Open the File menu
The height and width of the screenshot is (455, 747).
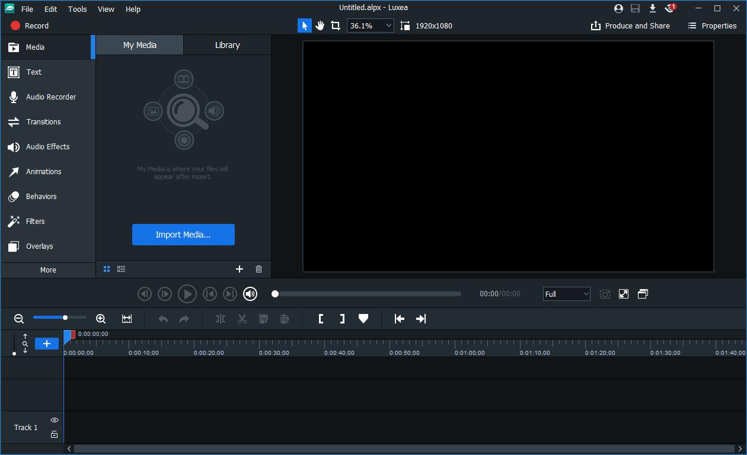(x=27, y=9)
